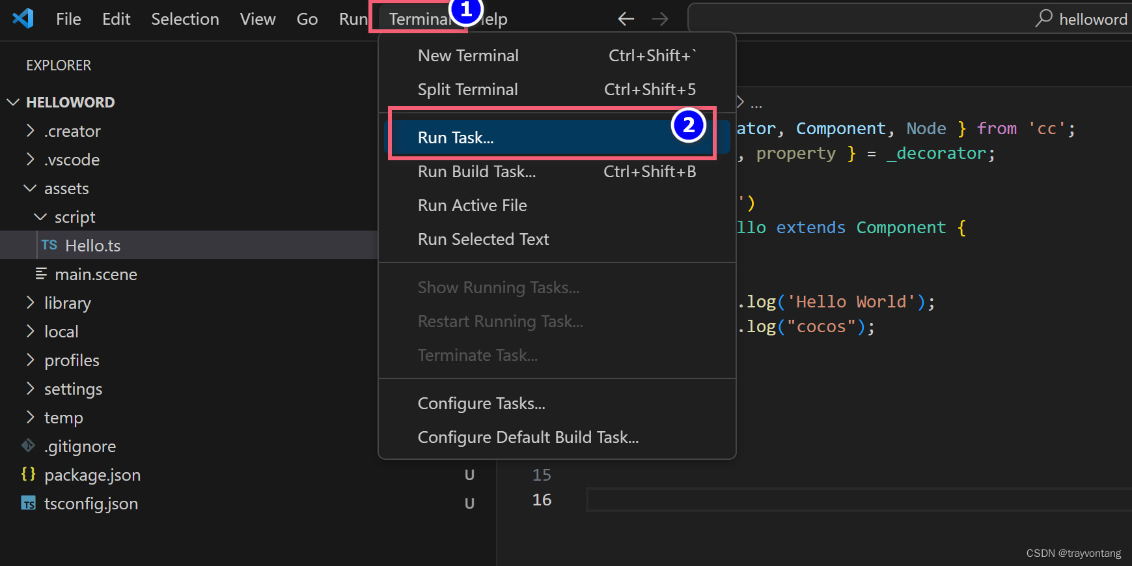Click the U status badge of package.json

469,475
